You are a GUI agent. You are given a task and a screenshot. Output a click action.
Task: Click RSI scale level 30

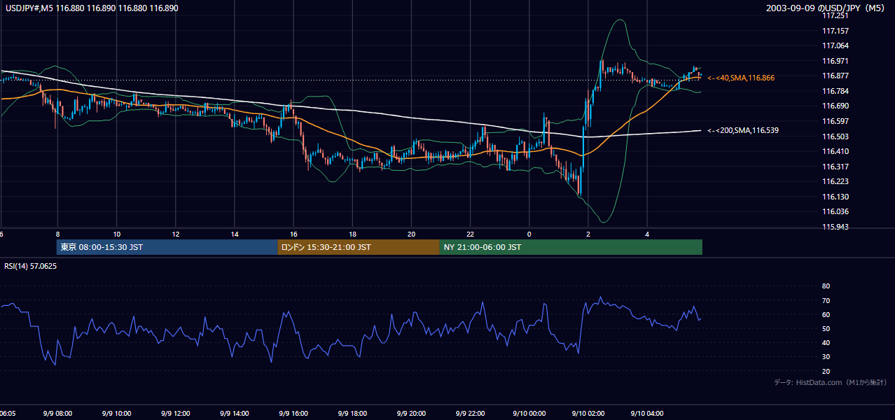(826, 357)
